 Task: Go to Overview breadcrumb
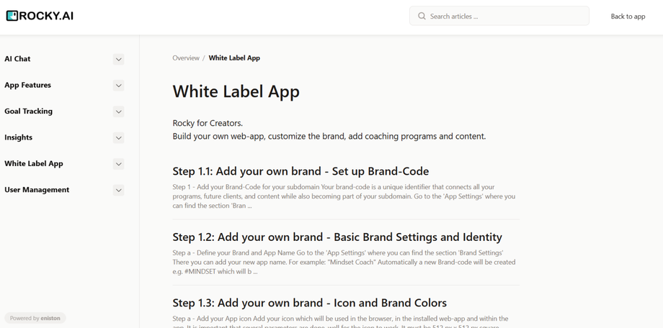tap(186, 58)
